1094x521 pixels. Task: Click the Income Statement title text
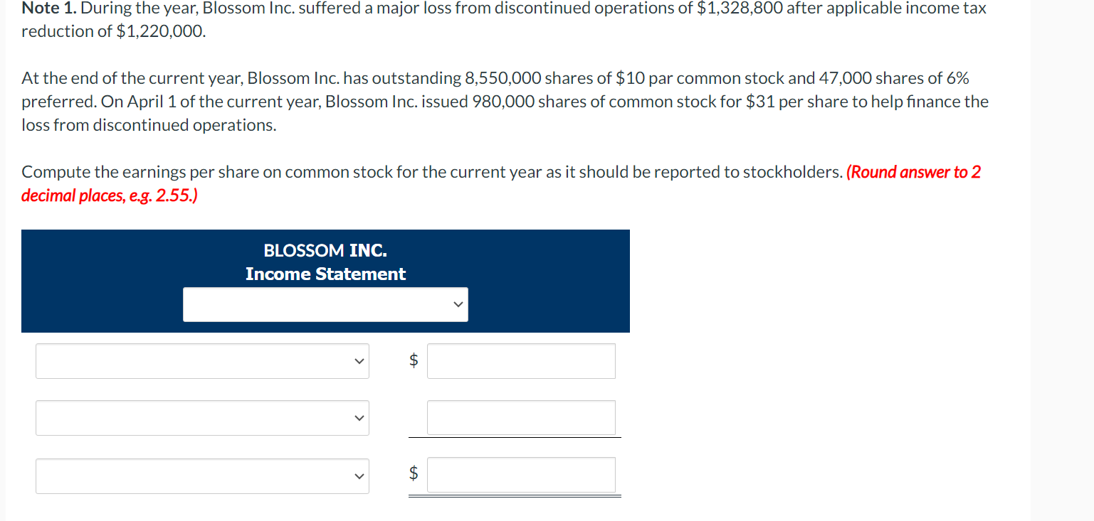click(x=325, y=274)
